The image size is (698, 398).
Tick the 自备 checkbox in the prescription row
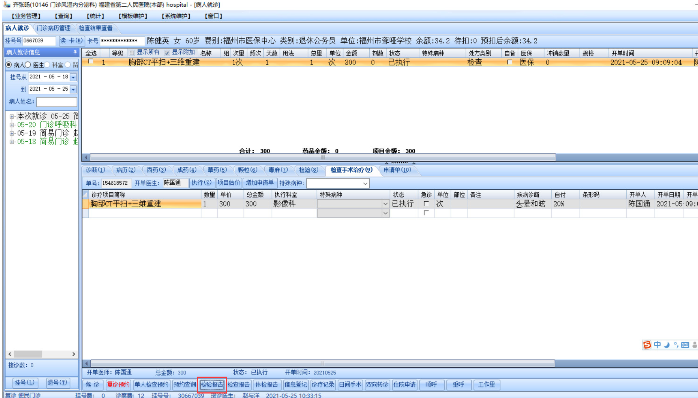pos(509,62)
